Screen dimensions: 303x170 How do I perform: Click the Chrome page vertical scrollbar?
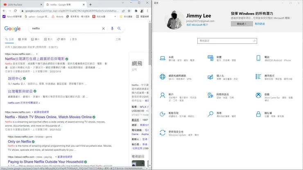150,44
